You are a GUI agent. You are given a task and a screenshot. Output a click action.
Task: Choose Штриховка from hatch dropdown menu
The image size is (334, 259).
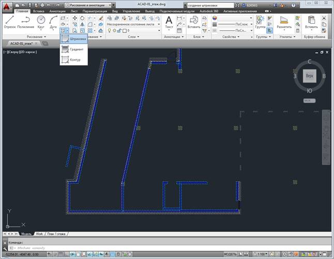click(x=74, y=39)
